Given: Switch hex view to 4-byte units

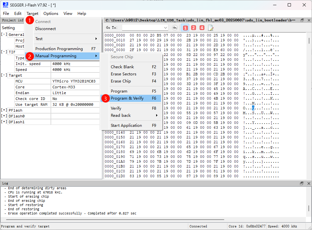Looking at the screenshot, I should [202, 28].
